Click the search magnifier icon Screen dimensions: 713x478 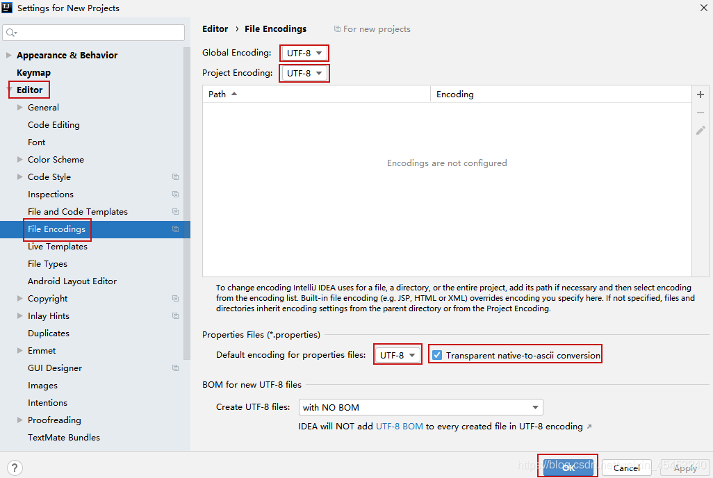[11, 32]
